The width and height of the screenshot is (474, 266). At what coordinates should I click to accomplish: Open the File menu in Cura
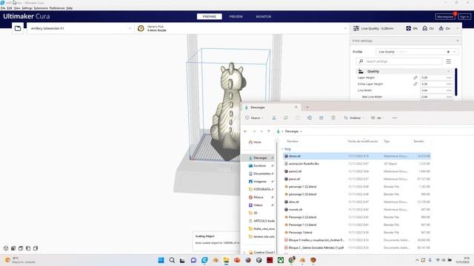pyautogui.click(x=3, y=8)
